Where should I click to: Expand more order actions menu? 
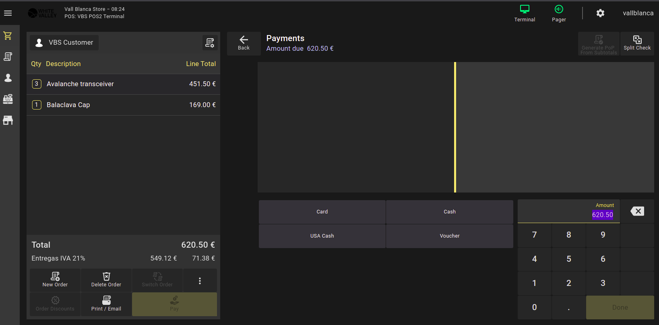point(200,281)
